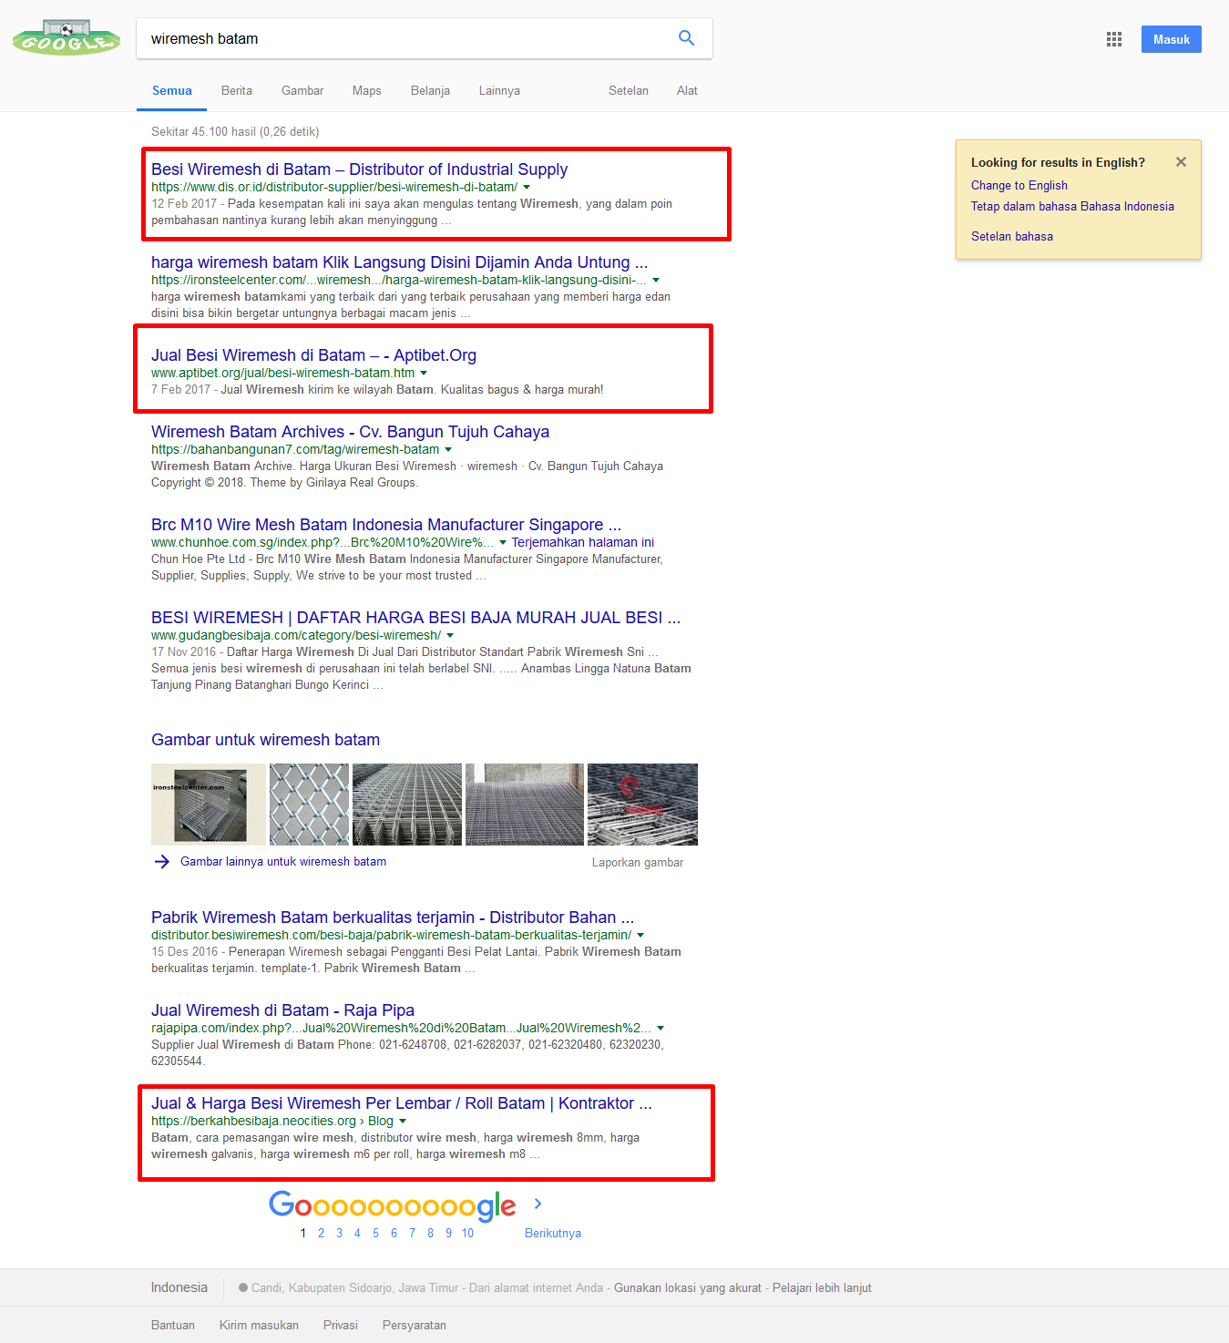Viewport: 1229px width, 1343px height.
Task: Switch to the Gambar tab
Action: coord(302,90)
